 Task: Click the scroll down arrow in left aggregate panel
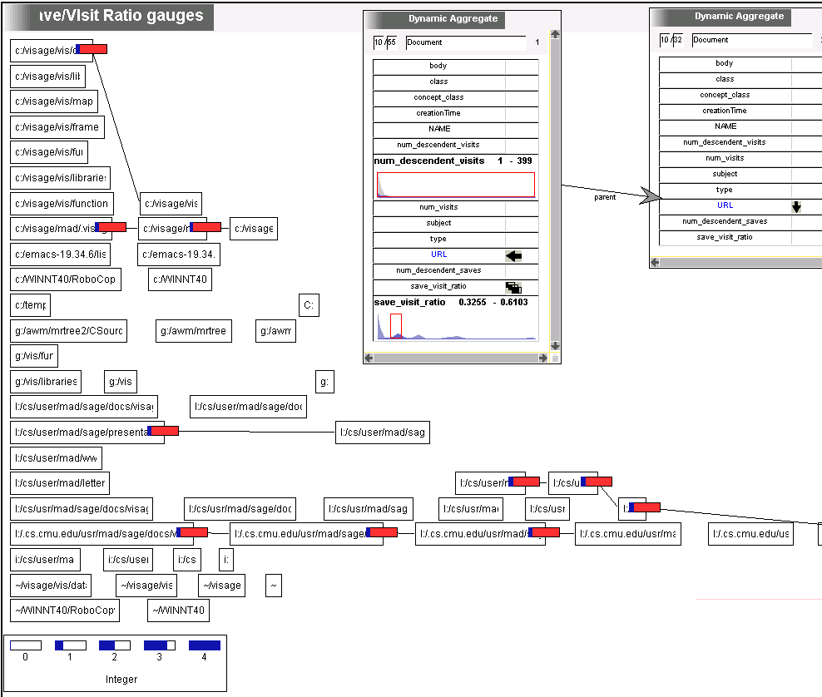coord(555,346)
